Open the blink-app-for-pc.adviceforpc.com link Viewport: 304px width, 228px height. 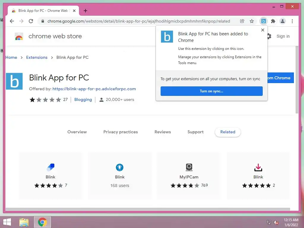point(94,89)
